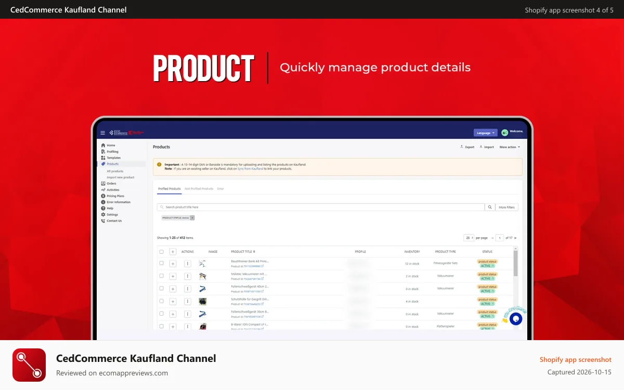Click the Pricing Plans dollar icon

103,196
